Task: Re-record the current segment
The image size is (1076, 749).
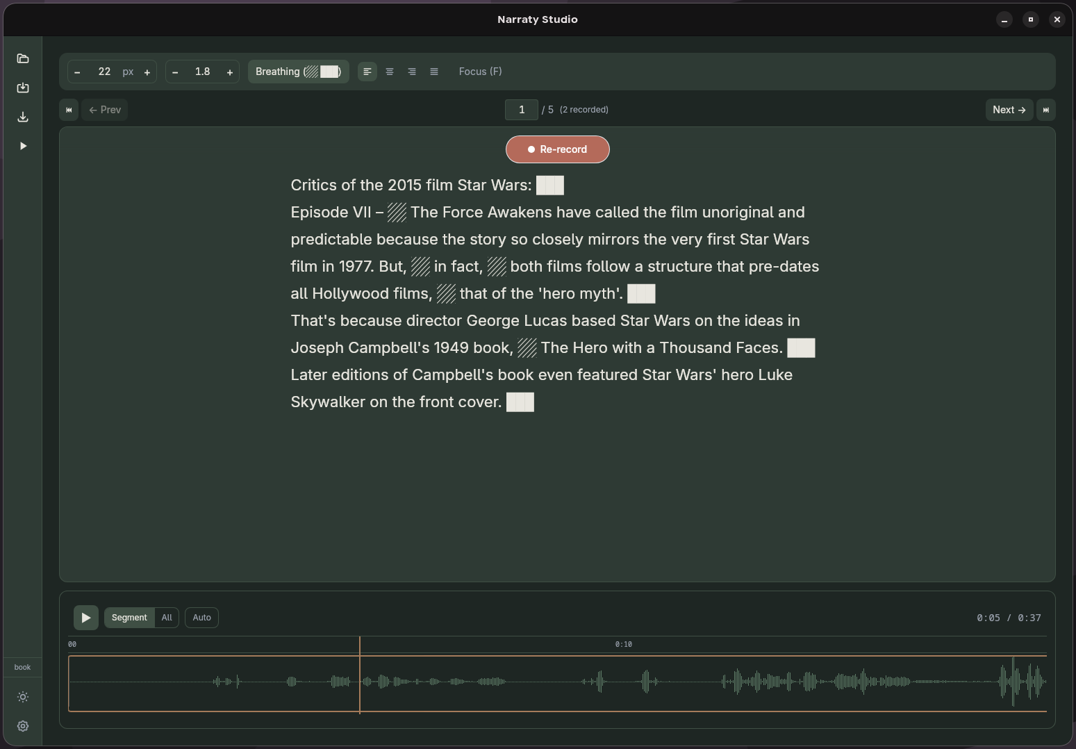Action: click(557, 149)
